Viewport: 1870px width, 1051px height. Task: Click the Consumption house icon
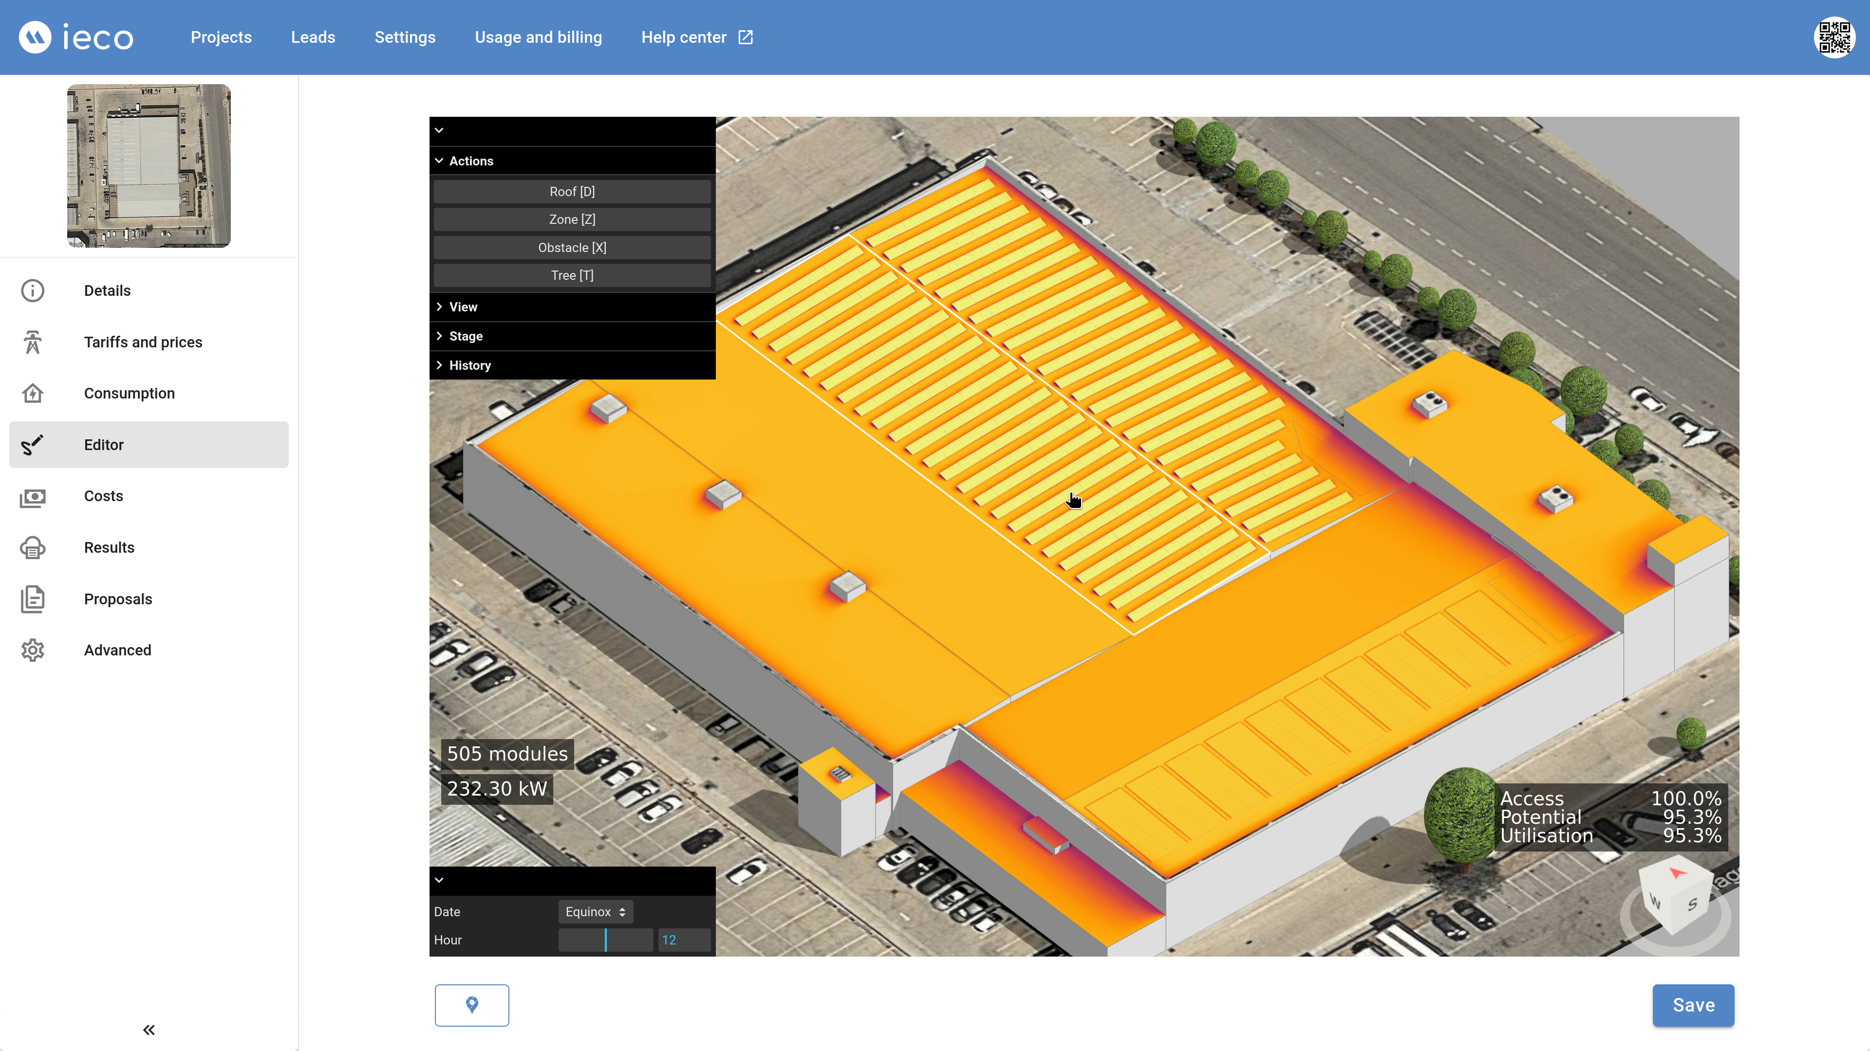(33, 393)
